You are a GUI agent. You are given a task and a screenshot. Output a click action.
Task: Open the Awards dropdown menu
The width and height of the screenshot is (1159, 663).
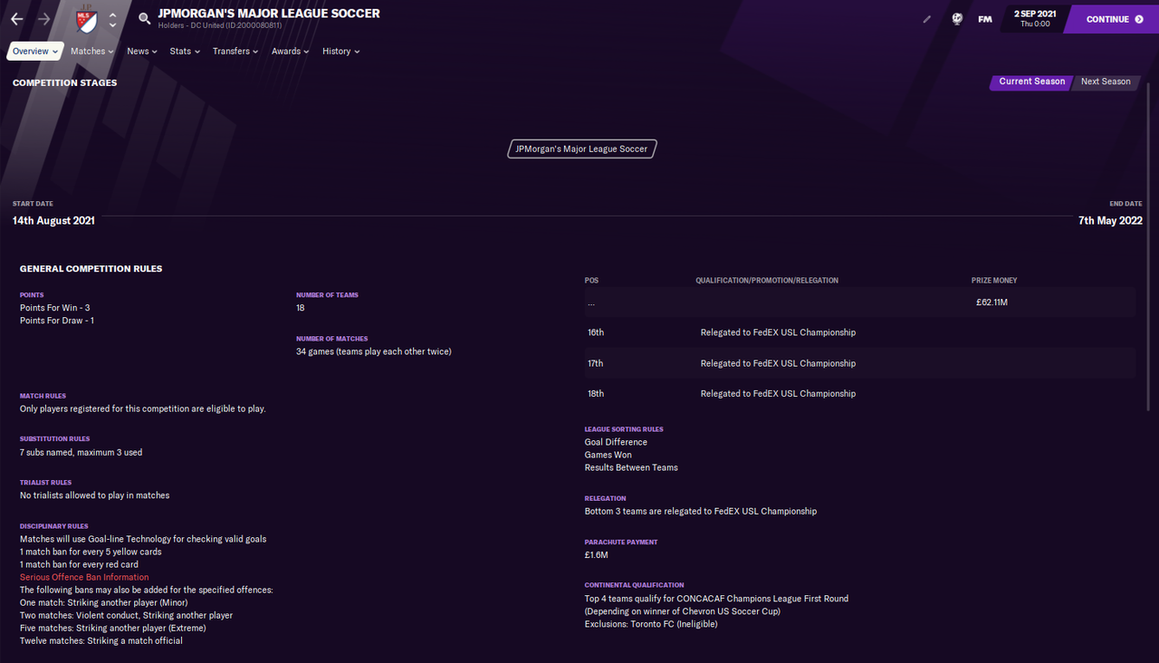[x=291, y=52]
